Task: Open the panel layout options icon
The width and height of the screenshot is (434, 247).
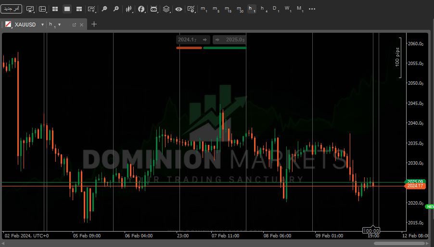Action: pos(42,9)
